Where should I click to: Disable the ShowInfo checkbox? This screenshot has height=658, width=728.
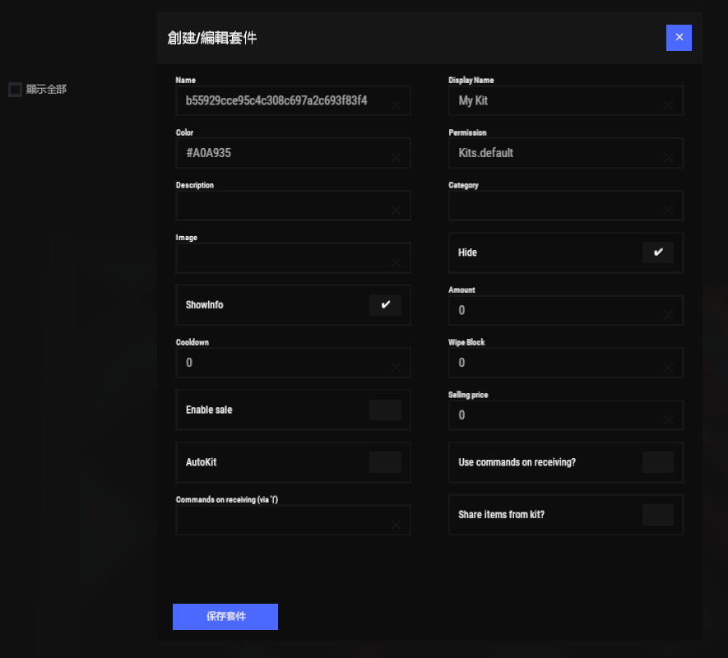pyautogui.click(x=385, y=305)
